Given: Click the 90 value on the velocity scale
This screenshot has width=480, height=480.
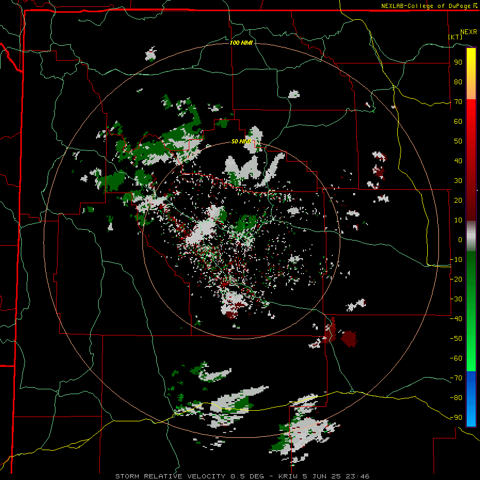Looking at the screenshot, I should pyautogui.click(x=458, y=62).
